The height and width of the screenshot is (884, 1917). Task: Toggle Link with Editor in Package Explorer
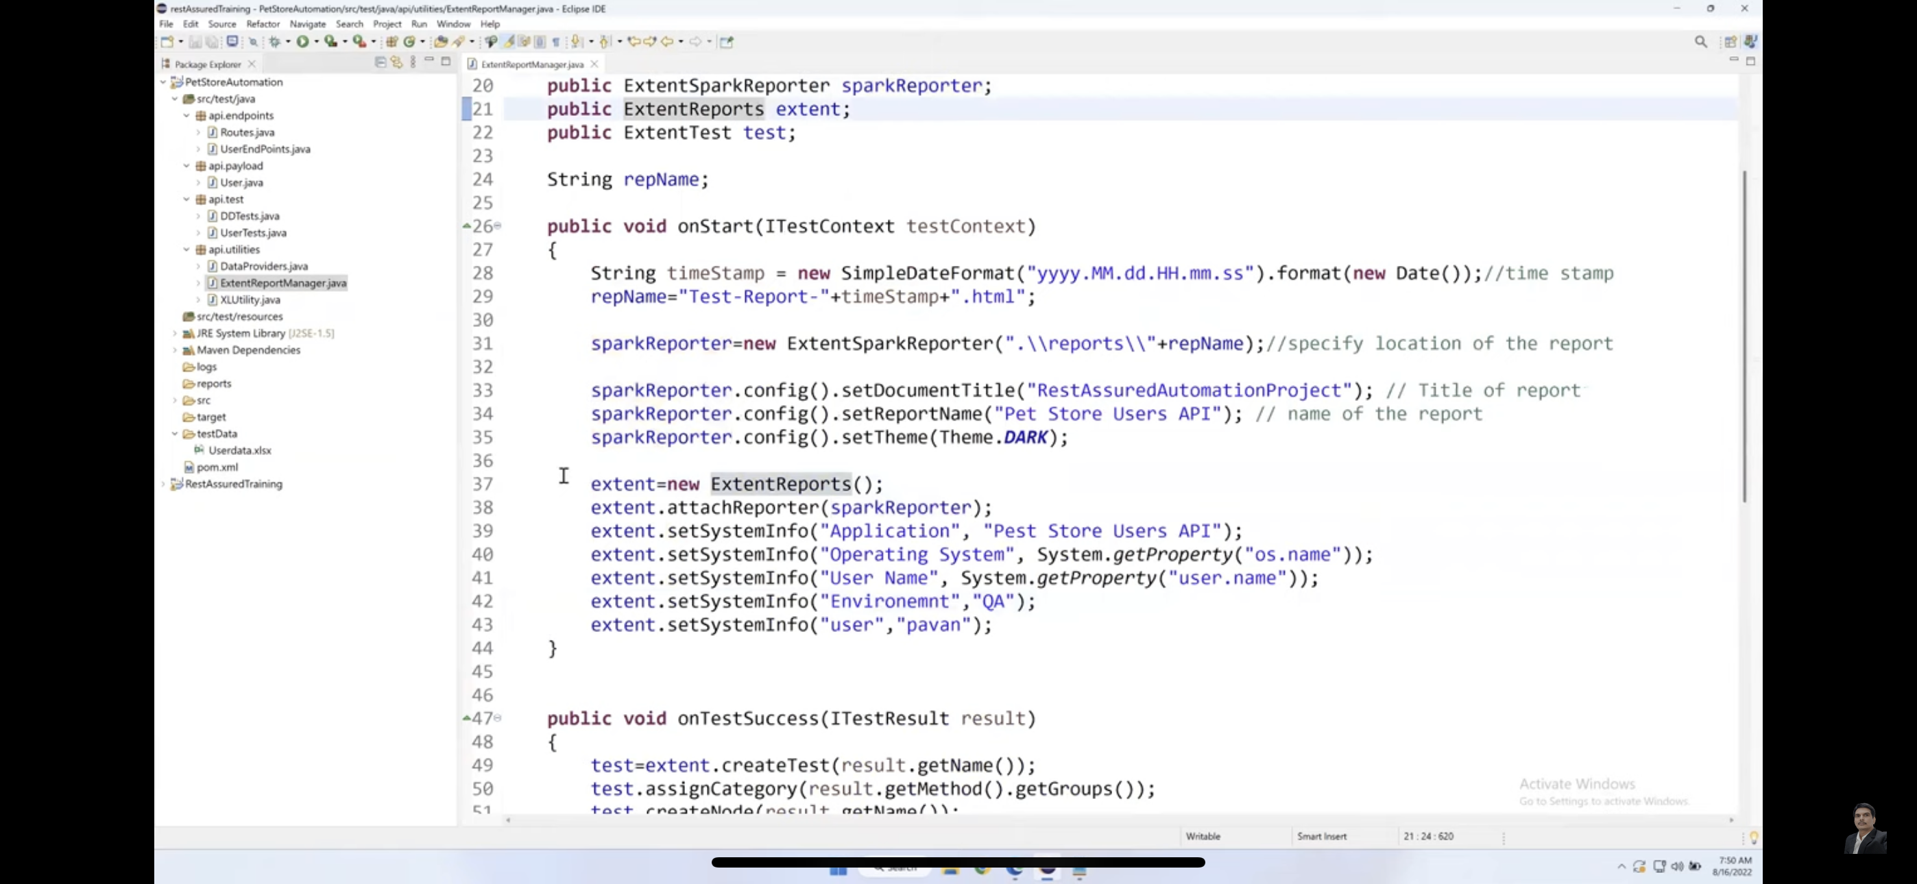tap(397, 62)
